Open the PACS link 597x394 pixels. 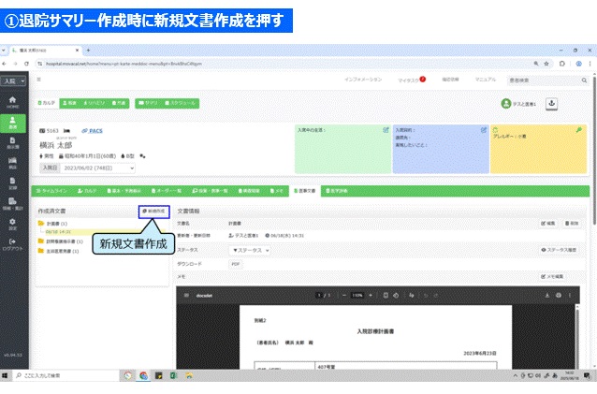[92, 131]
